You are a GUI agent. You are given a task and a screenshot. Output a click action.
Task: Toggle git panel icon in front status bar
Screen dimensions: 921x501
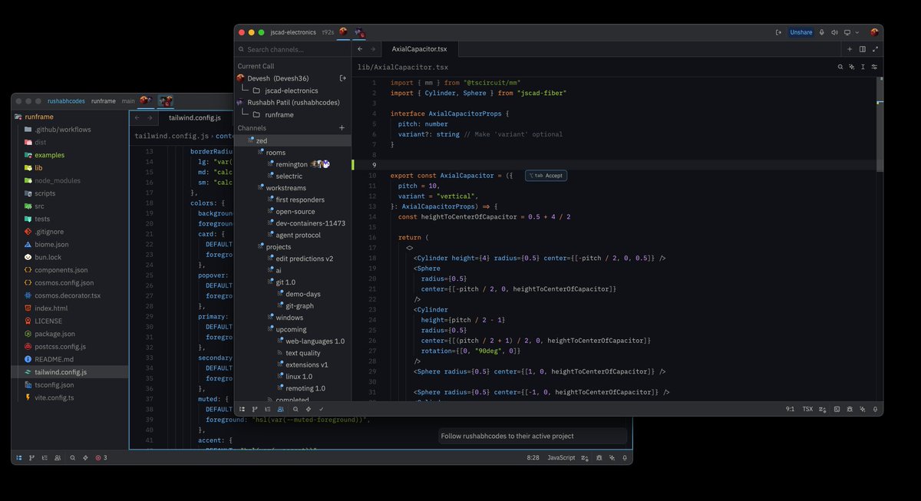(255, 409)
